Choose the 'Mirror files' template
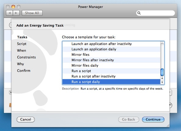The width and height of the screenshot is (181, 131). (111, 55)
